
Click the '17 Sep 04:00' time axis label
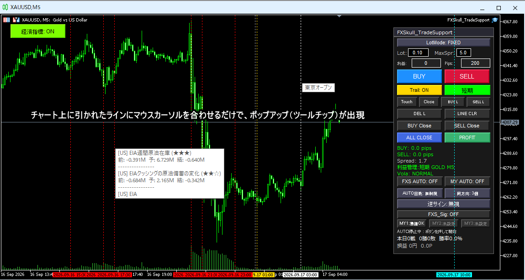[335, 275]
